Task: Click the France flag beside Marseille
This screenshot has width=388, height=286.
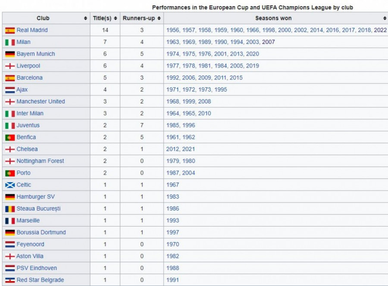Action: coord(10,221)
